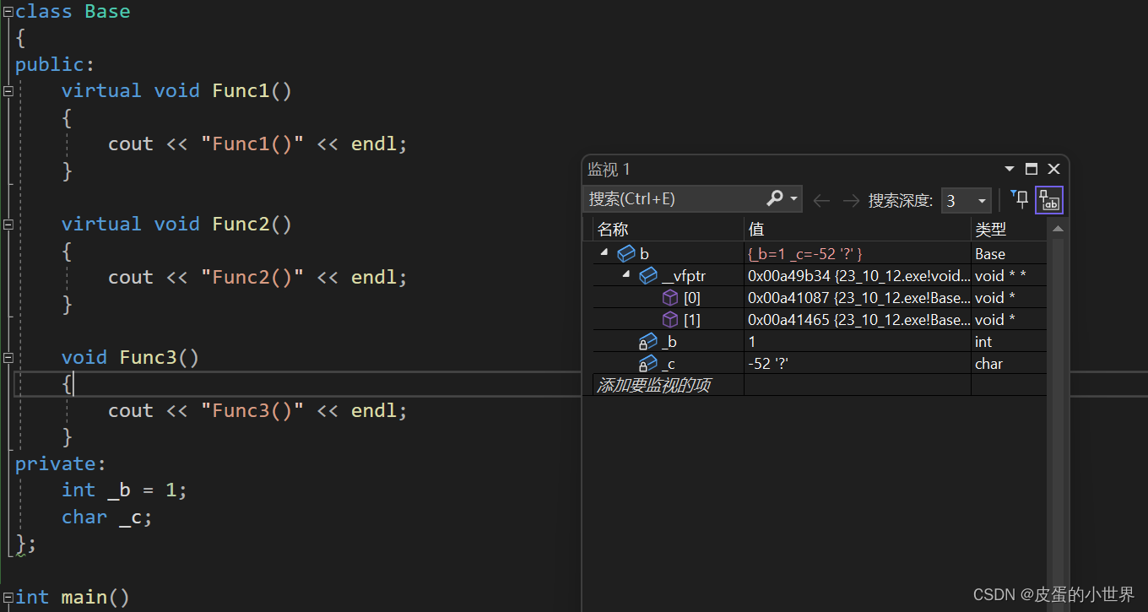Screen dimensions: 1148x612
Task: Click the value {_b=1 _c=-52 '?'}
Action: (x=804, y=253)
